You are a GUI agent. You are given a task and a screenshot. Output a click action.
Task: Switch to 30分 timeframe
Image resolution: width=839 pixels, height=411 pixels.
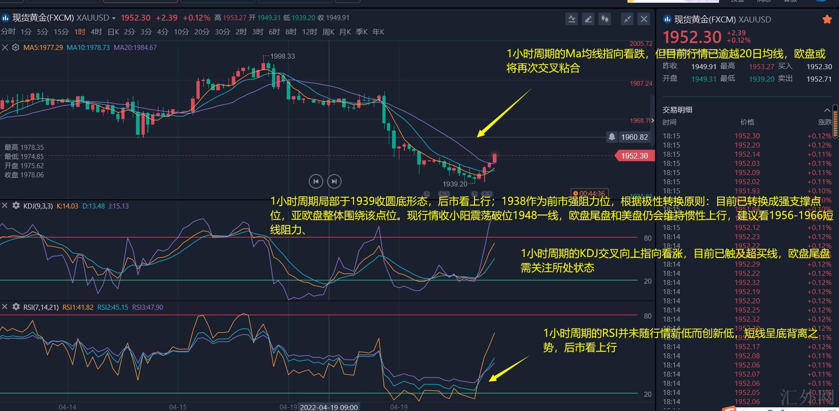point(223,32)
